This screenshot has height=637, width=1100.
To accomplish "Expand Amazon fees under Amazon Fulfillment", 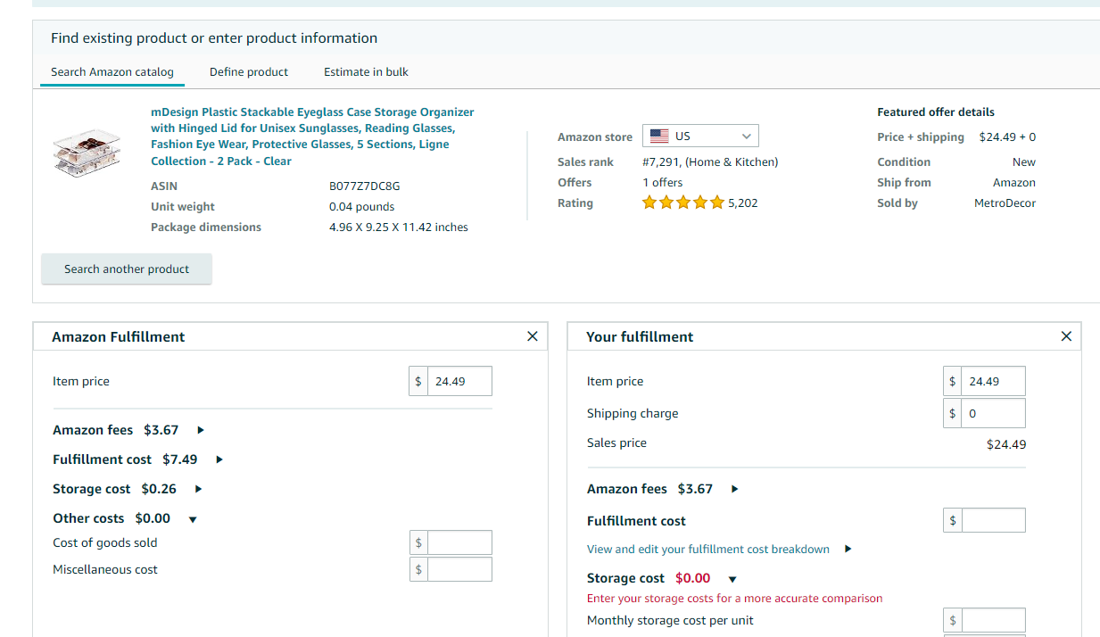I will (201, 430).
